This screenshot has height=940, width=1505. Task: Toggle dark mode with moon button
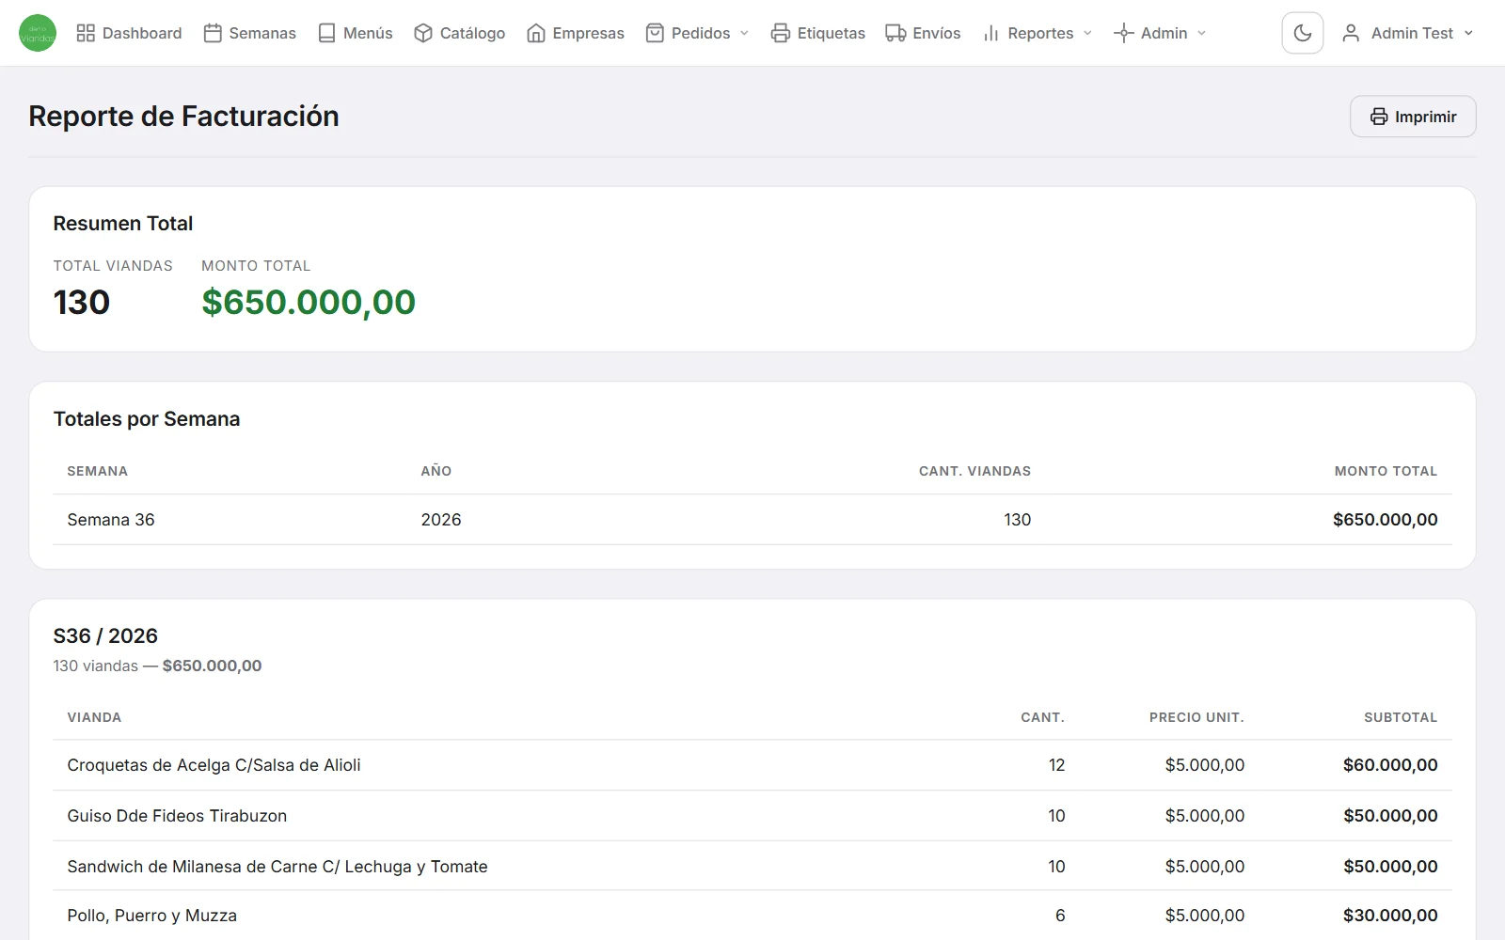click(1303, 33)
